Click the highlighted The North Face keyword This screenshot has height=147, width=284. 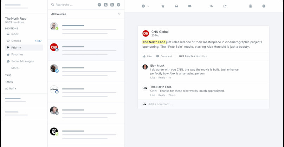(154, 42)
